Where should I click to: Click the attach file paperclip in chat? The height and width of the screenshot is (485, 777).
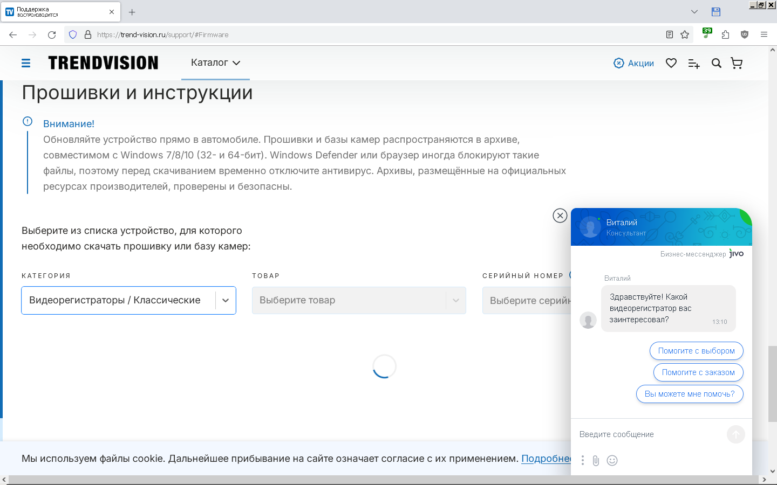pos(596,461)
